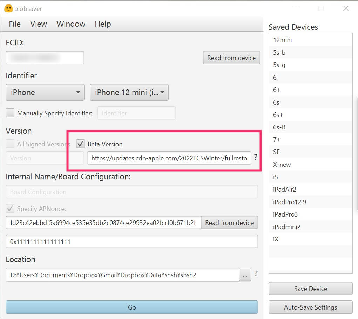Click the beta IPSW URL input field
The width and height of the screenshot is (358, 319).
169,158
